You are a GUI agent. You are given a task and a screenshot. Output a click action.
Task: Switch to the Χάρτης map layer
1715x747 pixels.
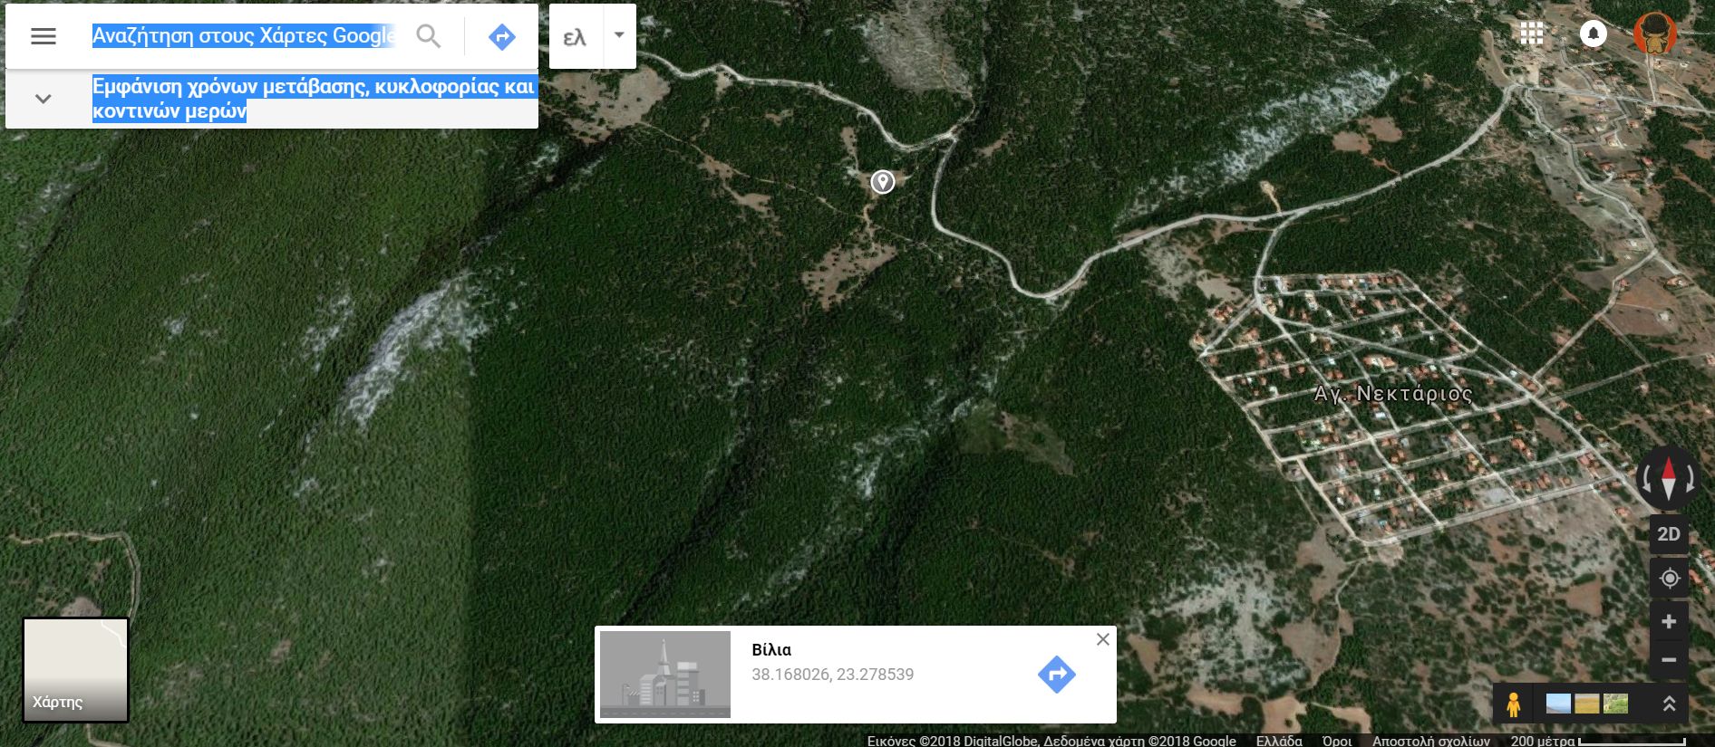(75, 670)
